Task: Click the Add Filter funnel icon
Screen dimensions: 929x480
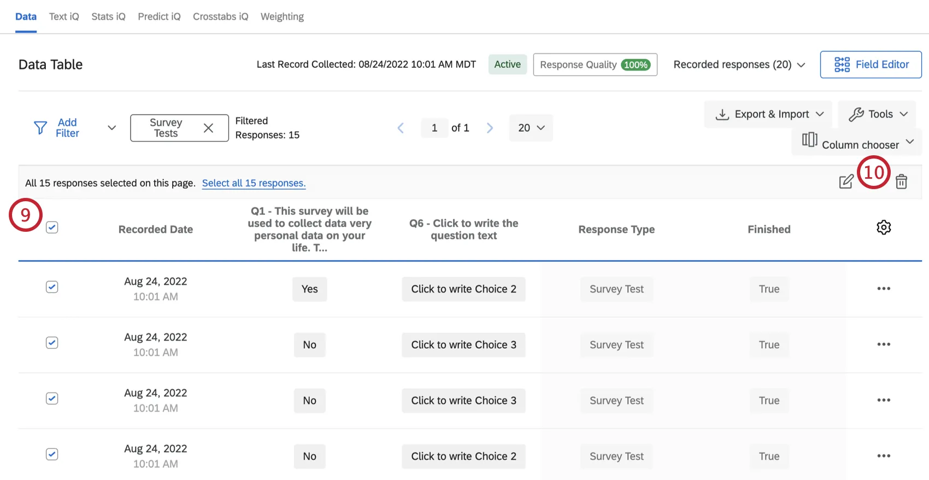Action: pyautogui.click(x=40, y=128)
